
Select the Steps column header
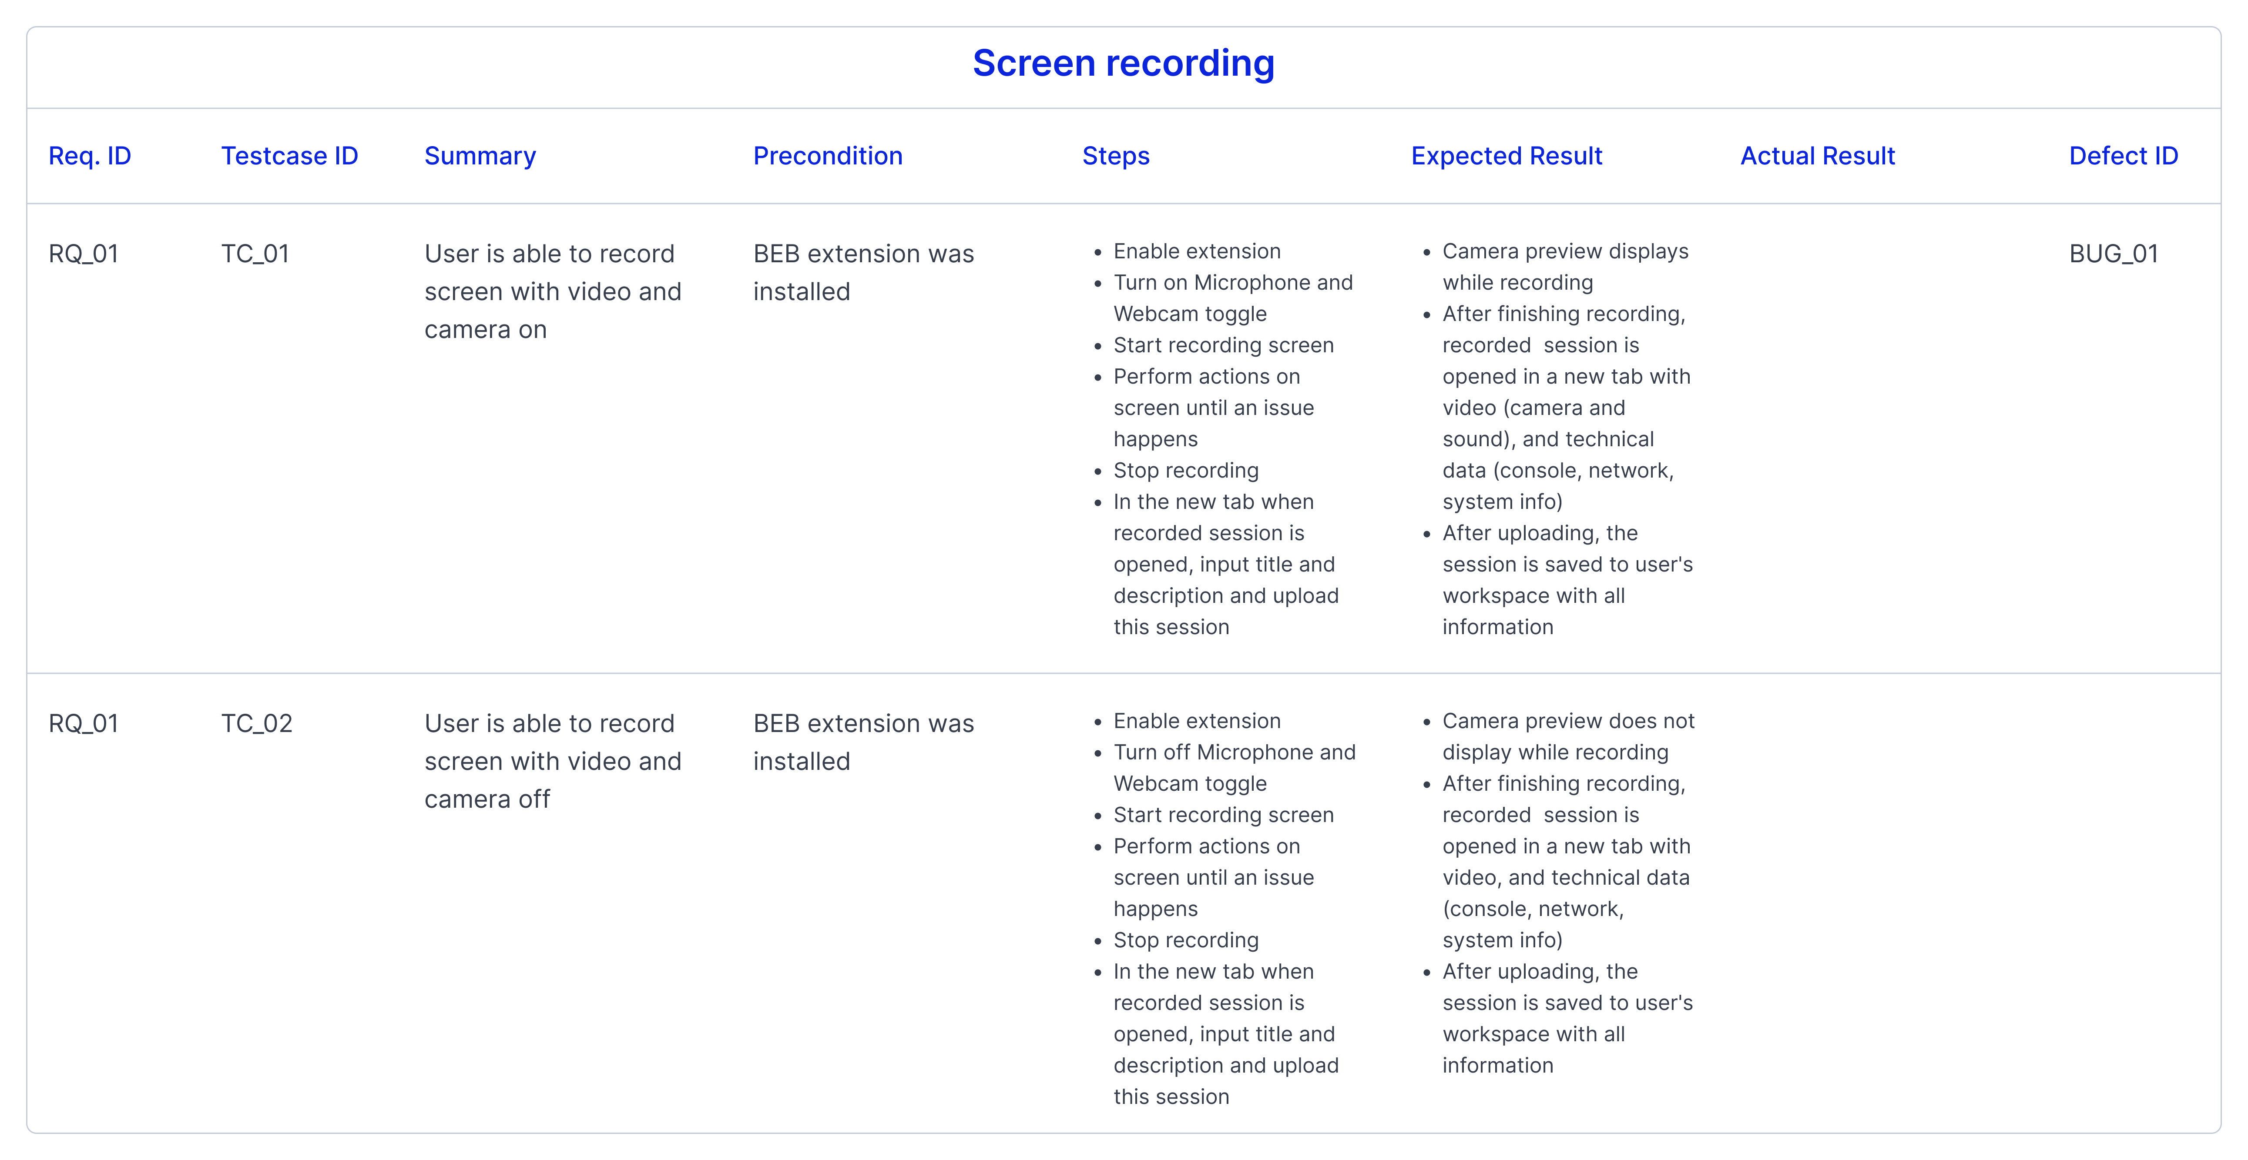pos(1115,156)
